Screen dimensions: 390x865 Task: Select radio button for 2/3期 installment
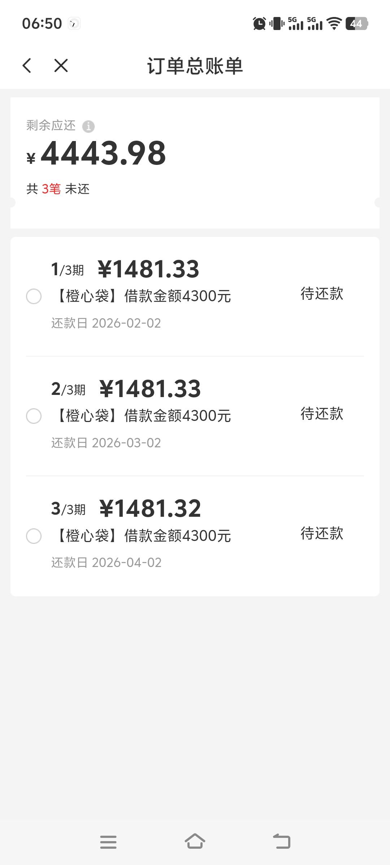(x=34, y=416)
